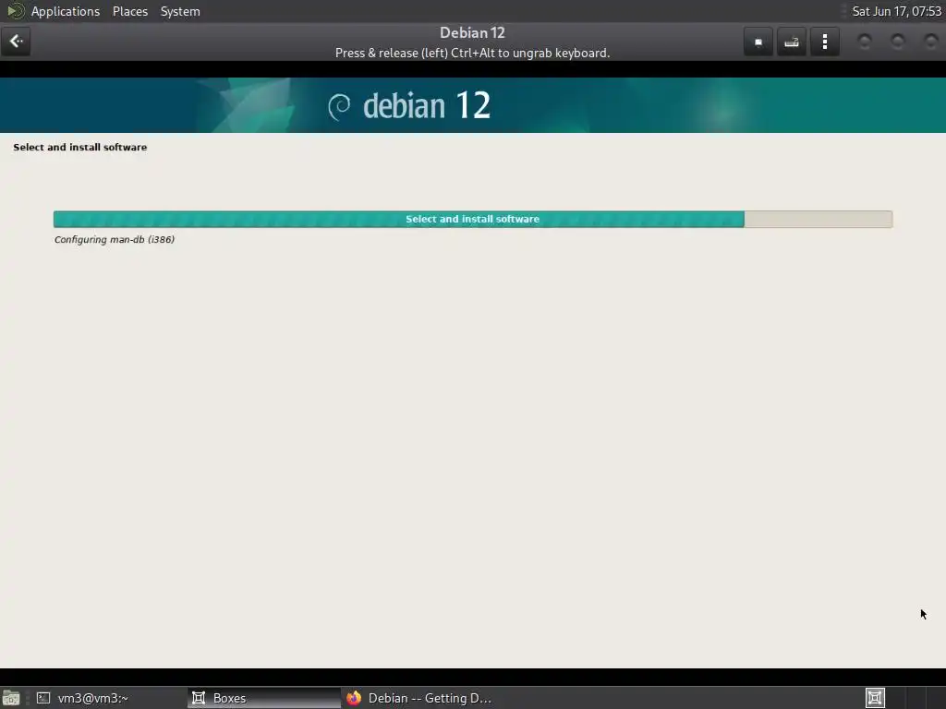Open the clock showing Sat Jun 17, 07:53
Viewport: 946px width, 709px height.
896,11
